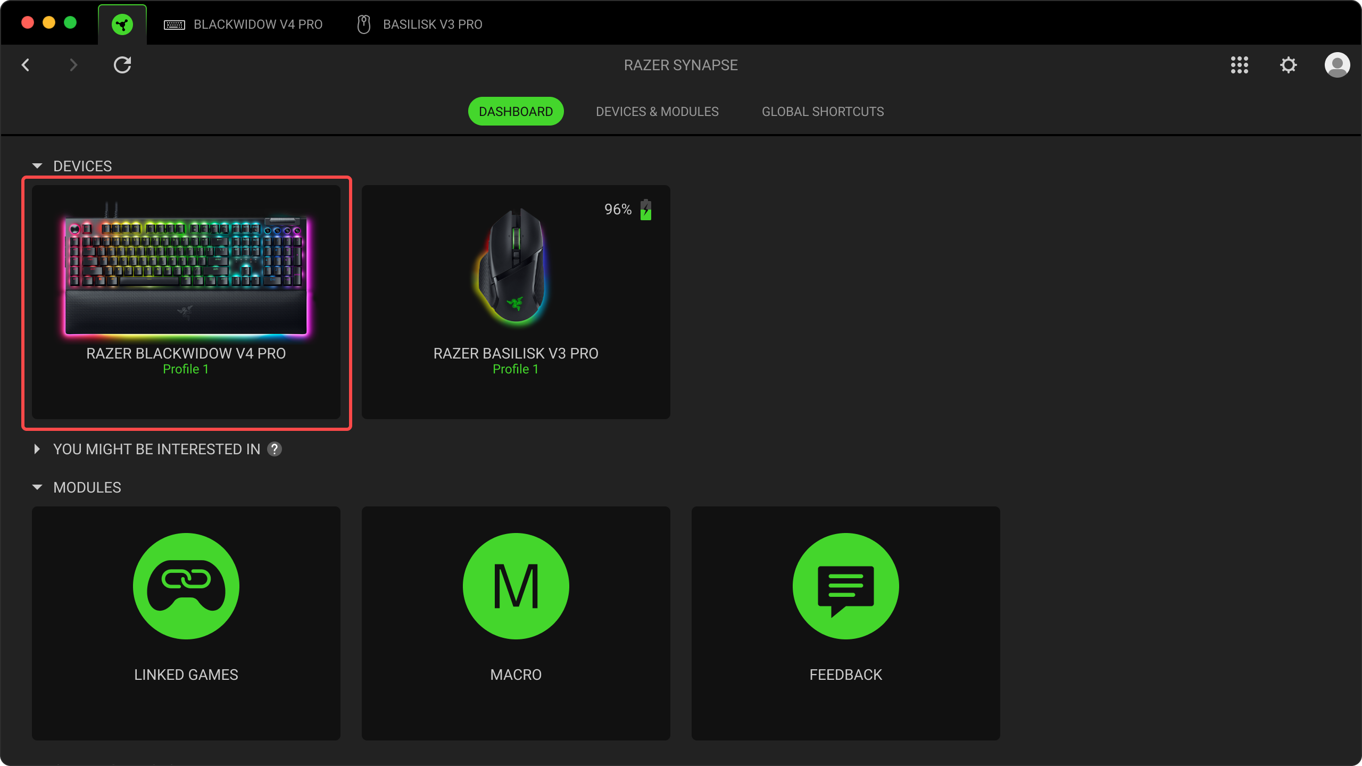Collapse the MODULES section
The height and width of the screenshot is (766, 1362).
tap(37, 487)
